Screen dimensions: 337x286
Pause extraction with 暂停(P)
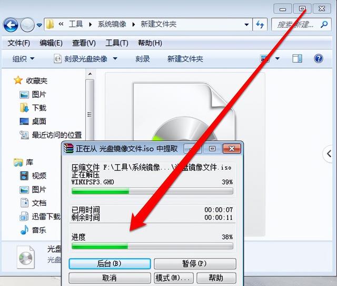pos(195,264)
